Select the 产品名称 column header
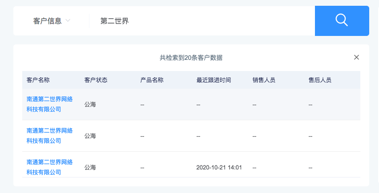Image resolution: width=379 pixels, height=193 pixels. click(x=152, y=80)
